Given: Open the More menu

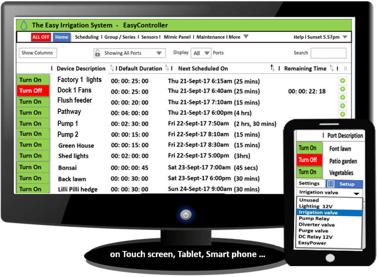Looking at the screenshot, I should 234,37.
